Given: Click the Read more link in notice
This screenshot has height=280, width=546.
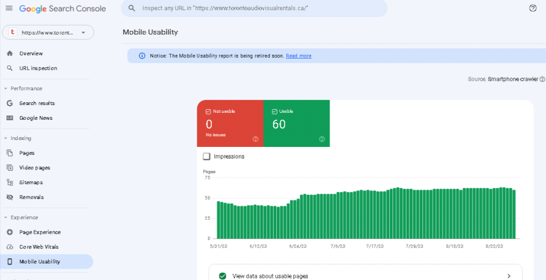Looking at the screenshot, I should [x=299, y=56].
